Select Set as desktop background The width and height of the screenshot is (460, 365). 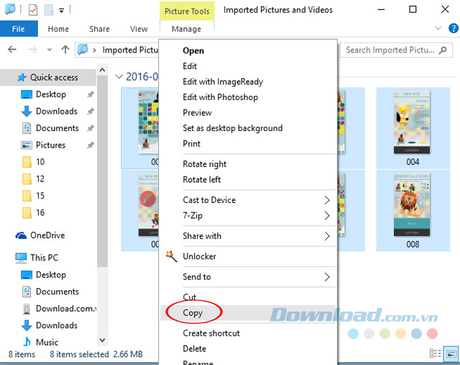[x=232, y=128]
